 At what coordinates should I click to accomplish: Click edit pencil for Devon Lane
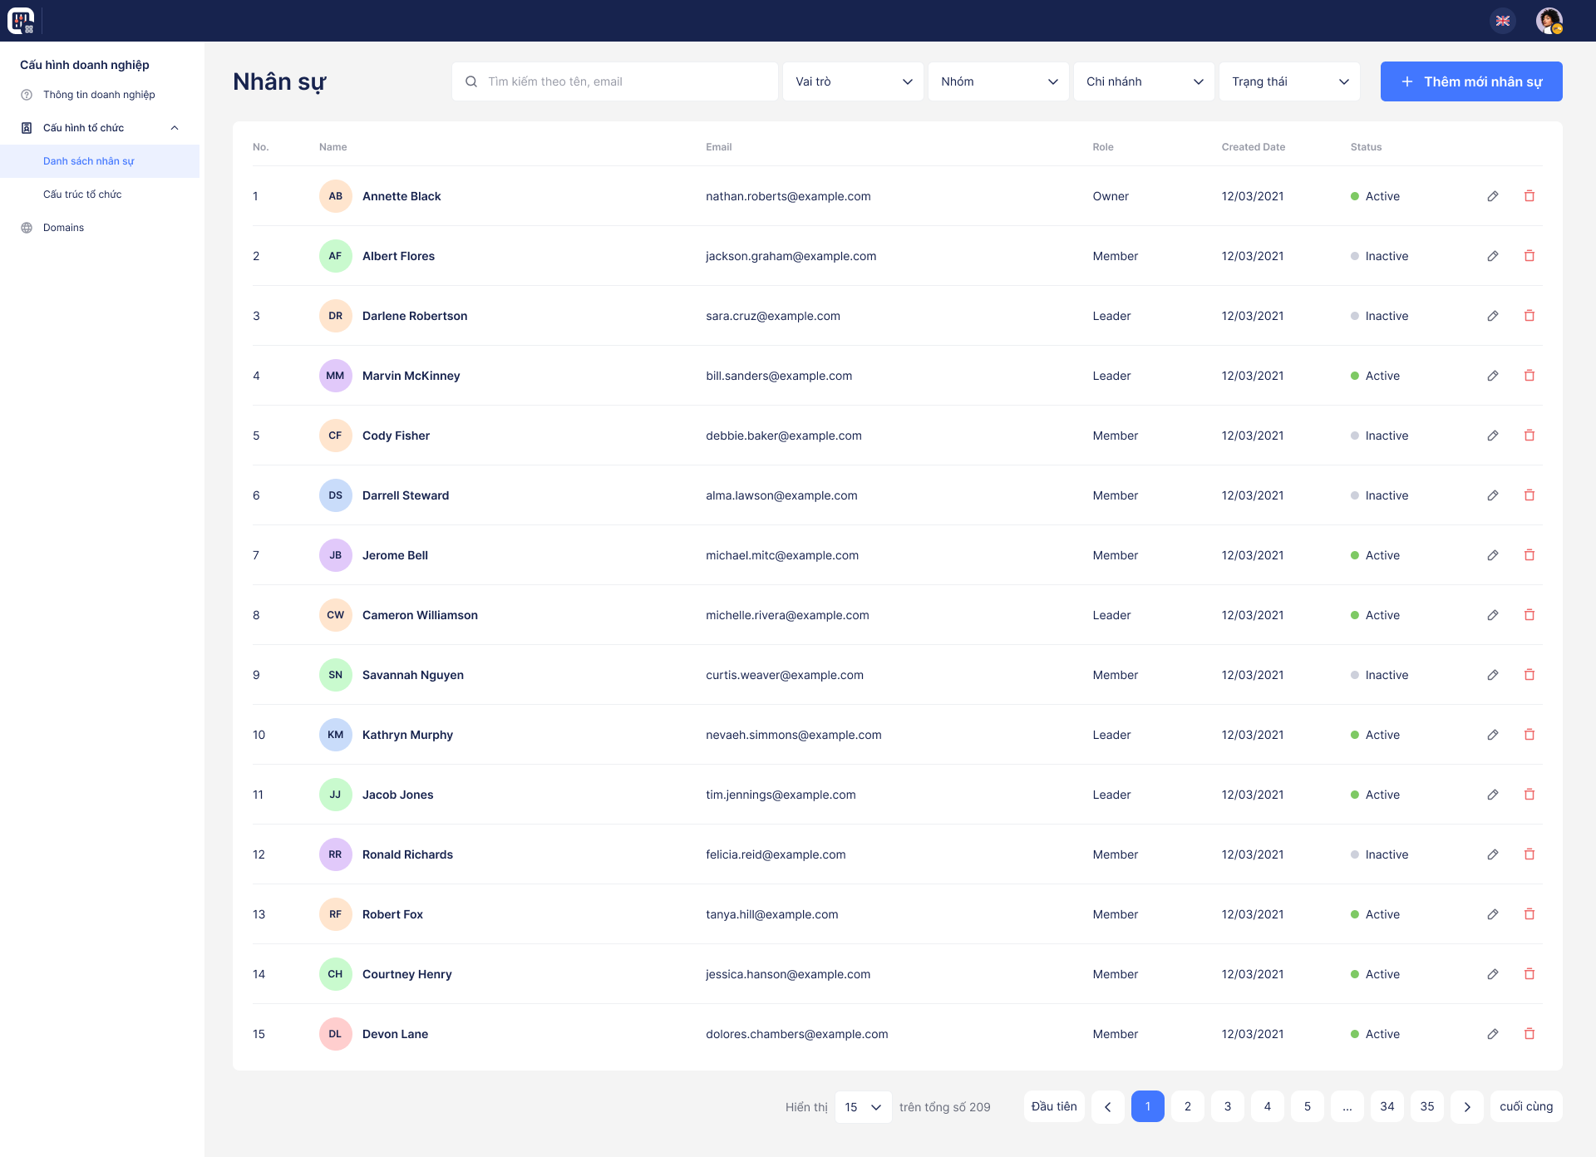1493,1034
